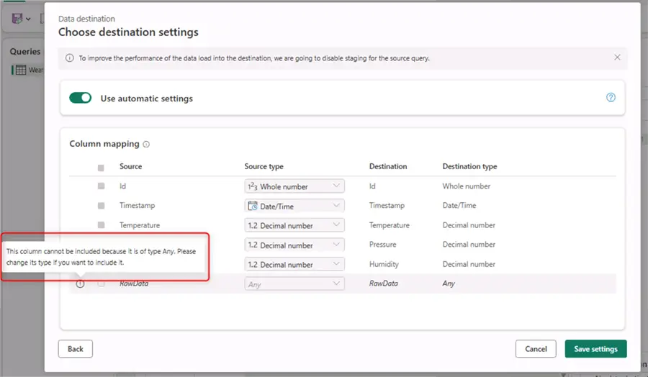
Task: Expand save options arrow behind dialog
Action: (28, 19)
